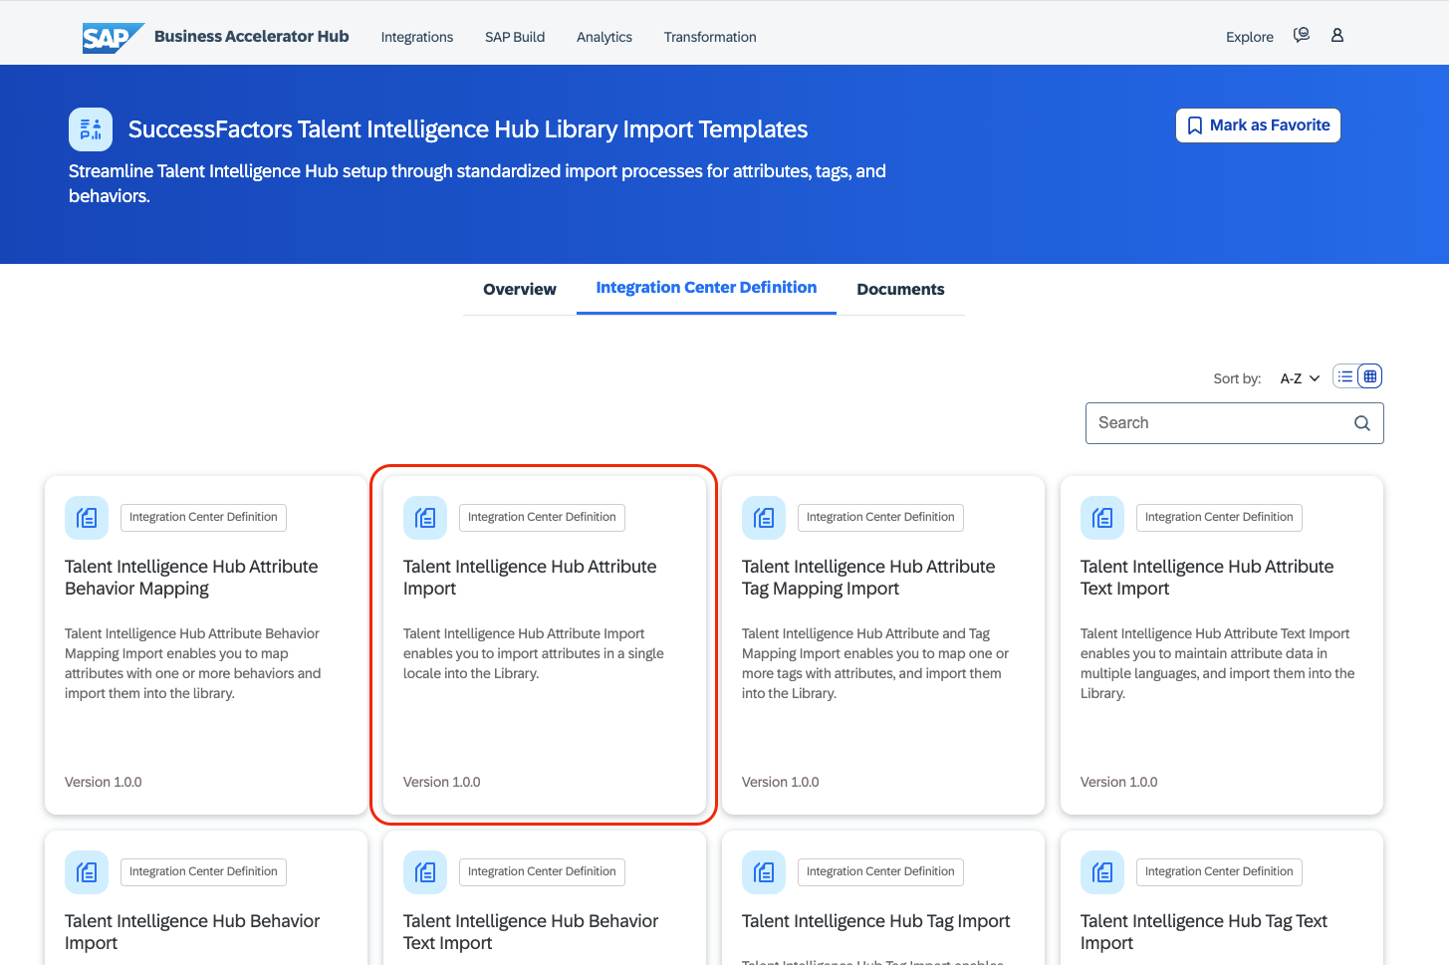Click the Mark as Favorite button
The image size is (1449, 965).
coord(1258,125)
